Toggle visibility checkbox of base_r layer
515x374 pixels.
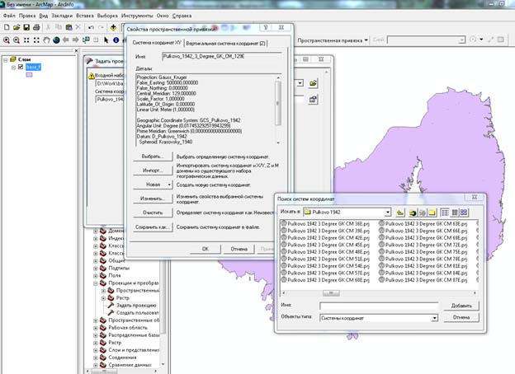(x=20, y=67)
